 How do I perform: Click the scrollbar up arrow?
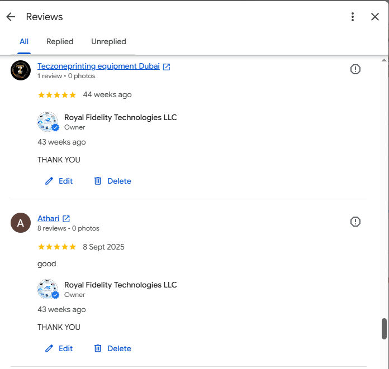pyautogui.click(x=384, y=60)
